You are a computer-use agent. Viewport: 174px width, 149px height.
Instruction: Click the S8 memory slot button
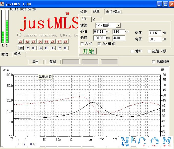66,42
